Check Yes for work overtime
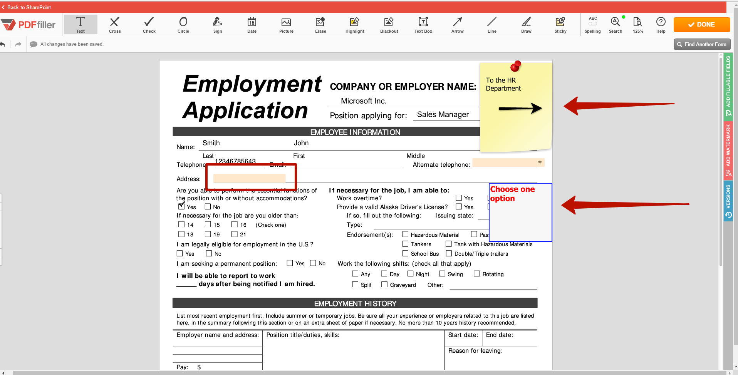Screen dimensions: 738x375 tap(459, 198)
